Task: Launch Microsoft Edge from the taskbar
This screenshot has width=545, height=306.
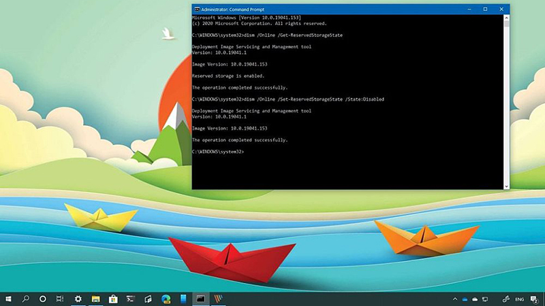Action: (x=166, y=299)
